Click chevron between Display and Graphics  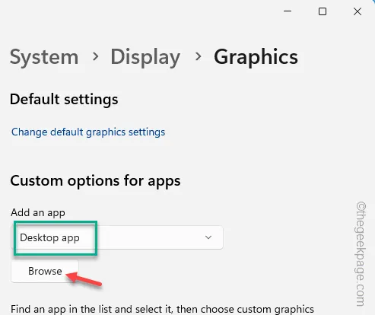pyautogui.click(x=198, y=56)
